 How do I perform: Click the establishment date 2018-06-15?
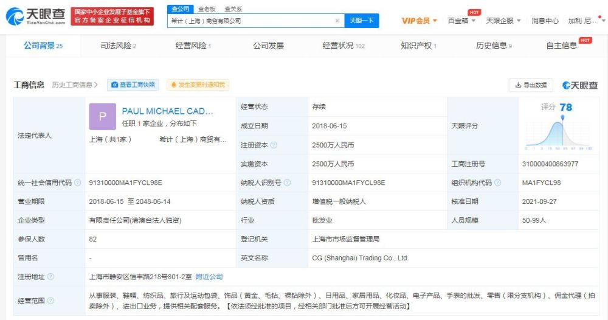(329, 126)
